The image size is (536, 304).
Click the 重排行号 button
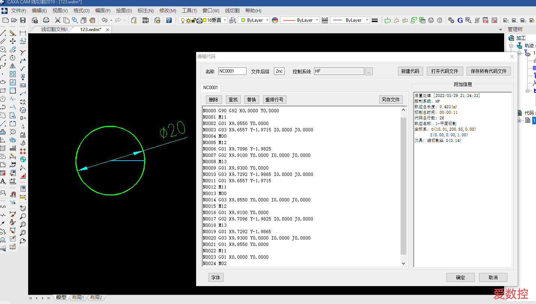(275, 100)
